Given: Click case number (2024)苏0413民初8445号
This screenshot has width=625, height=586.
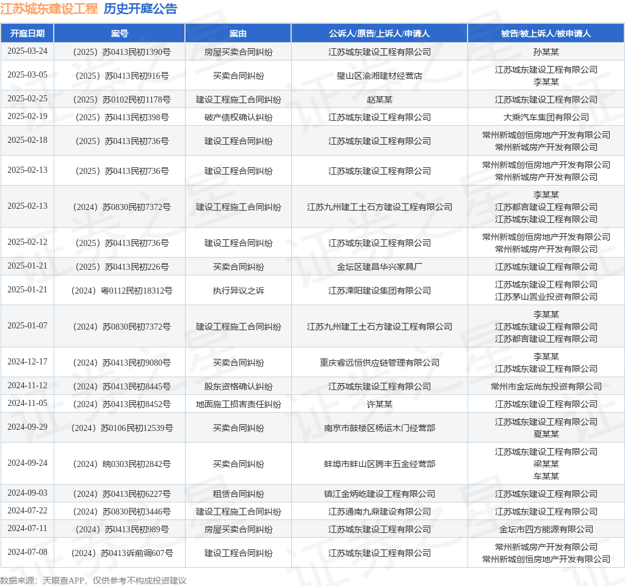Looking at the screenshot, I should (x=121, y=386).
